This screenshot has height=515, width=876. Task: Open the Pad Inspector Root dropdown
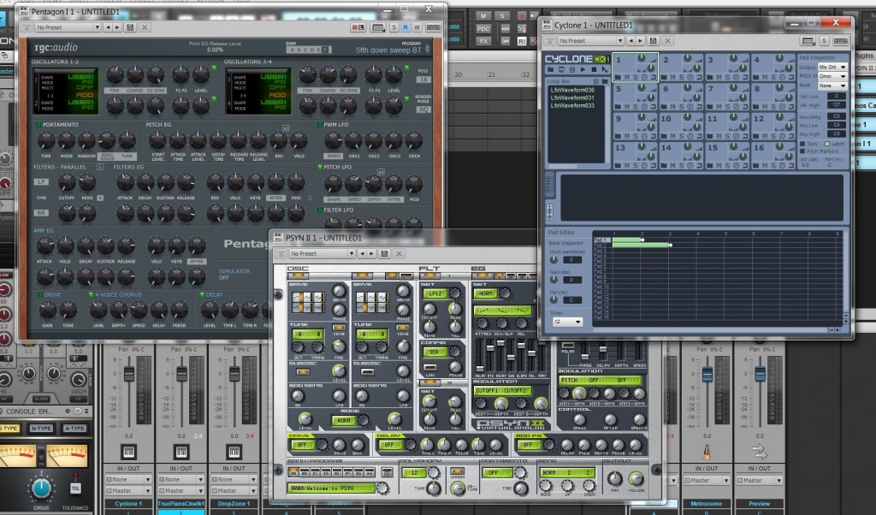point(832,86)
